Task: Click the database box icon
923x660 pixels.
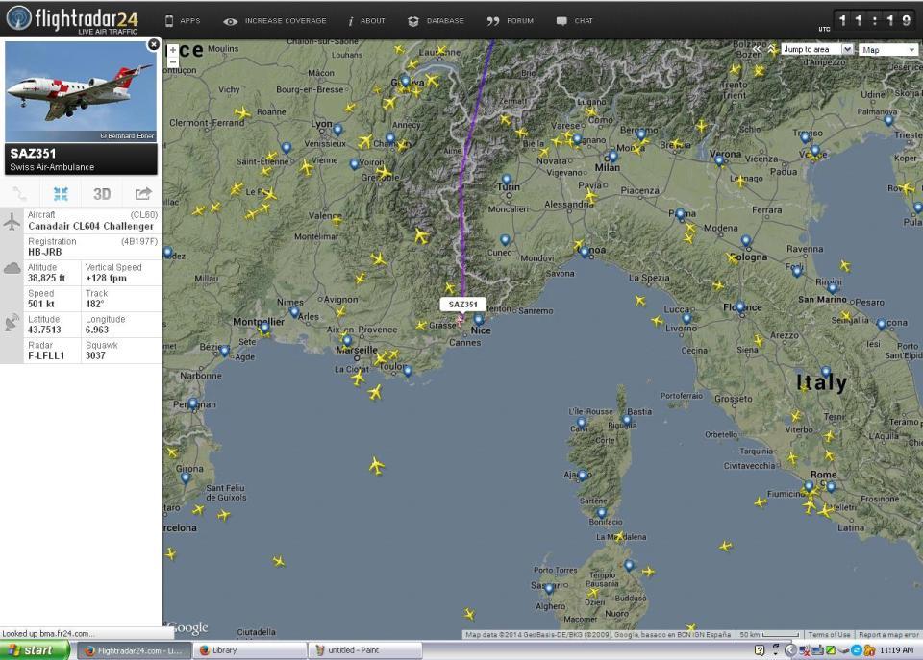Action: (x=413, y=21)
